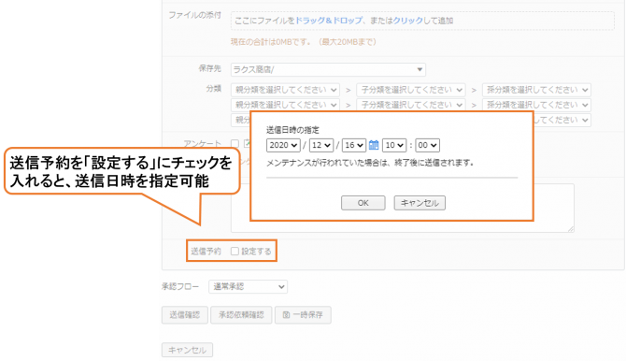
Task: Open first 親分類を選択してください dropdown
Action: [x=285, y=90]
